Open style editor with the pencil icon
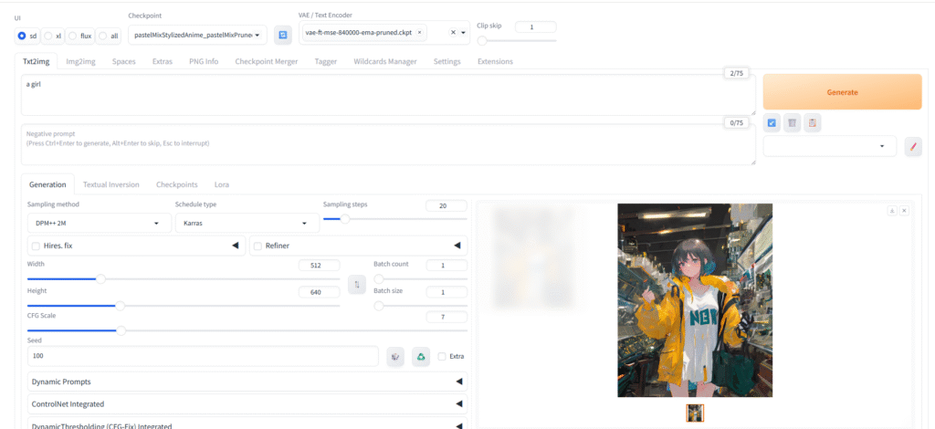The width and height of the screenshot is (935, 429). click(913, 146)
